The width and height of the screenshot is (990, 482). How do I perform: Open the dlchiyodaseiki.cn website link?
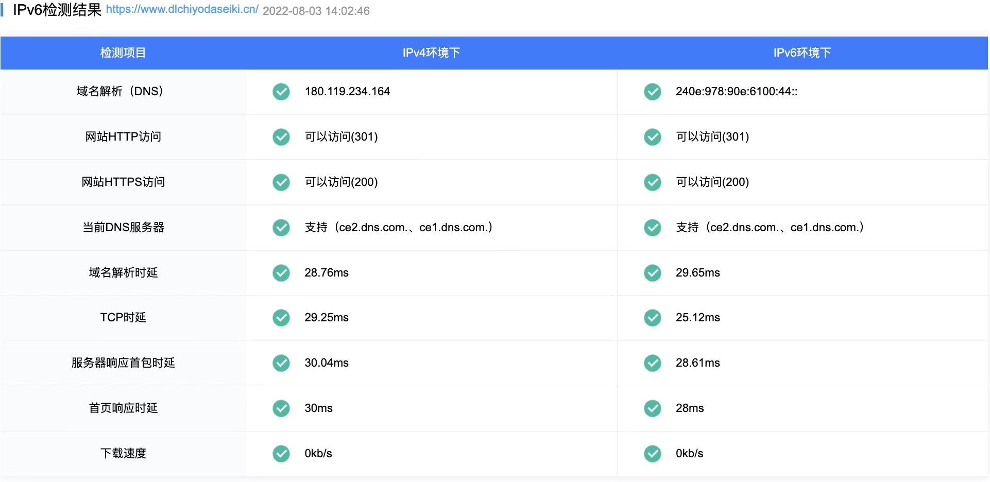(182, 10)
